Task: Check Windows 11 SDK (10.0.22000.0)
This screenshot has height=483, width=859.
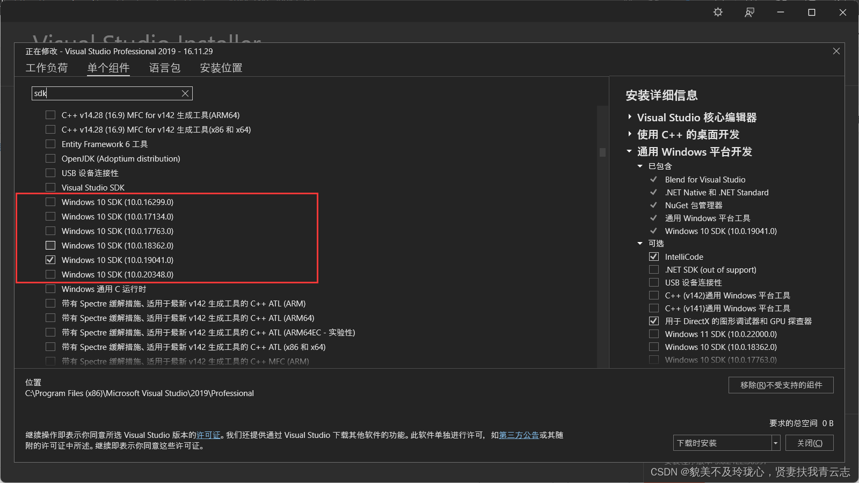Action: [x=654, y=334]
